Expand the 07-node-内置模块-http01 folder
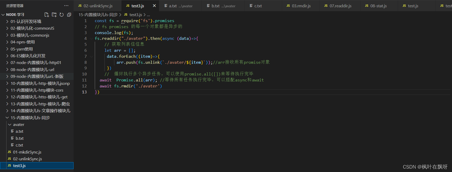The height and width of the screenshot is (172, 452). tap(7, 62)
